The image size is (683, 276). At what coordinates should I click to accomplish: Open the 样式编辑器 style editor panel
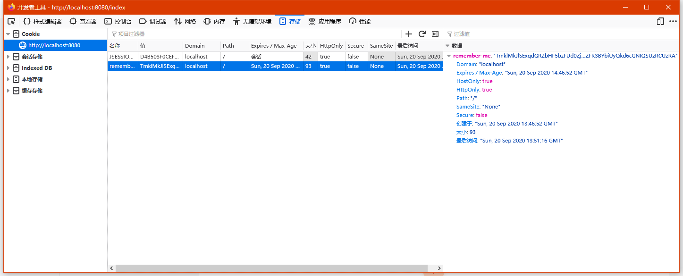[42, 21]
